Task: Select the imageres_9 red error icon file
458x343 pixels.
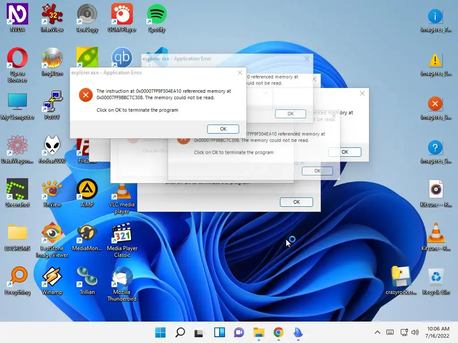Action: coord(436,107)
